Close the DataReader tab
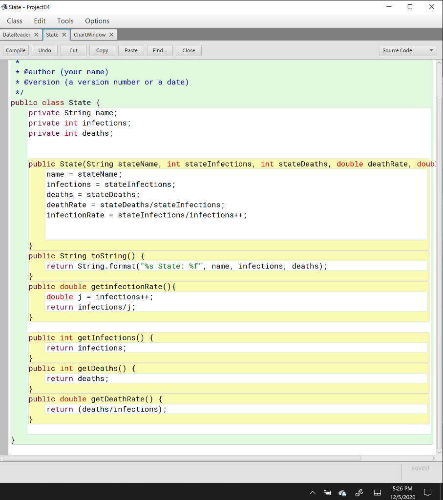Screen dimensions: 443x500 point(37,35)
